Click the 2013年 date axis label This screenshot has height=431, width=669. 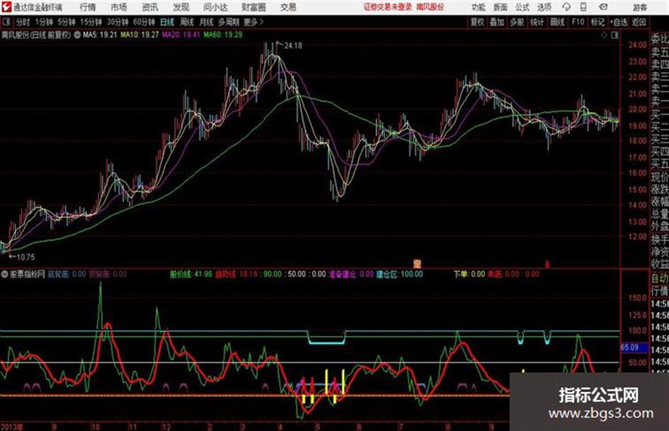point(12,426)
